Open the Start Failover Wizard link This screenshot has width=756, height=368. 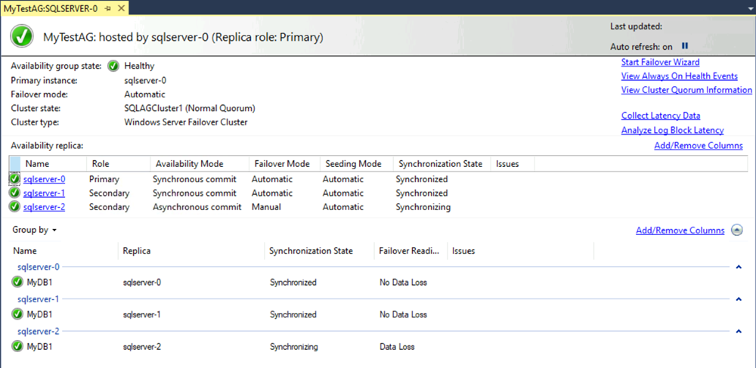point(660,62)
